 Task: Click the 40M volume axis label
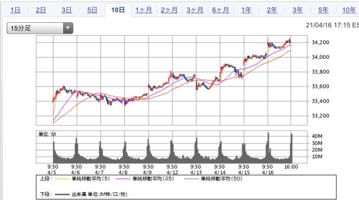317,136
